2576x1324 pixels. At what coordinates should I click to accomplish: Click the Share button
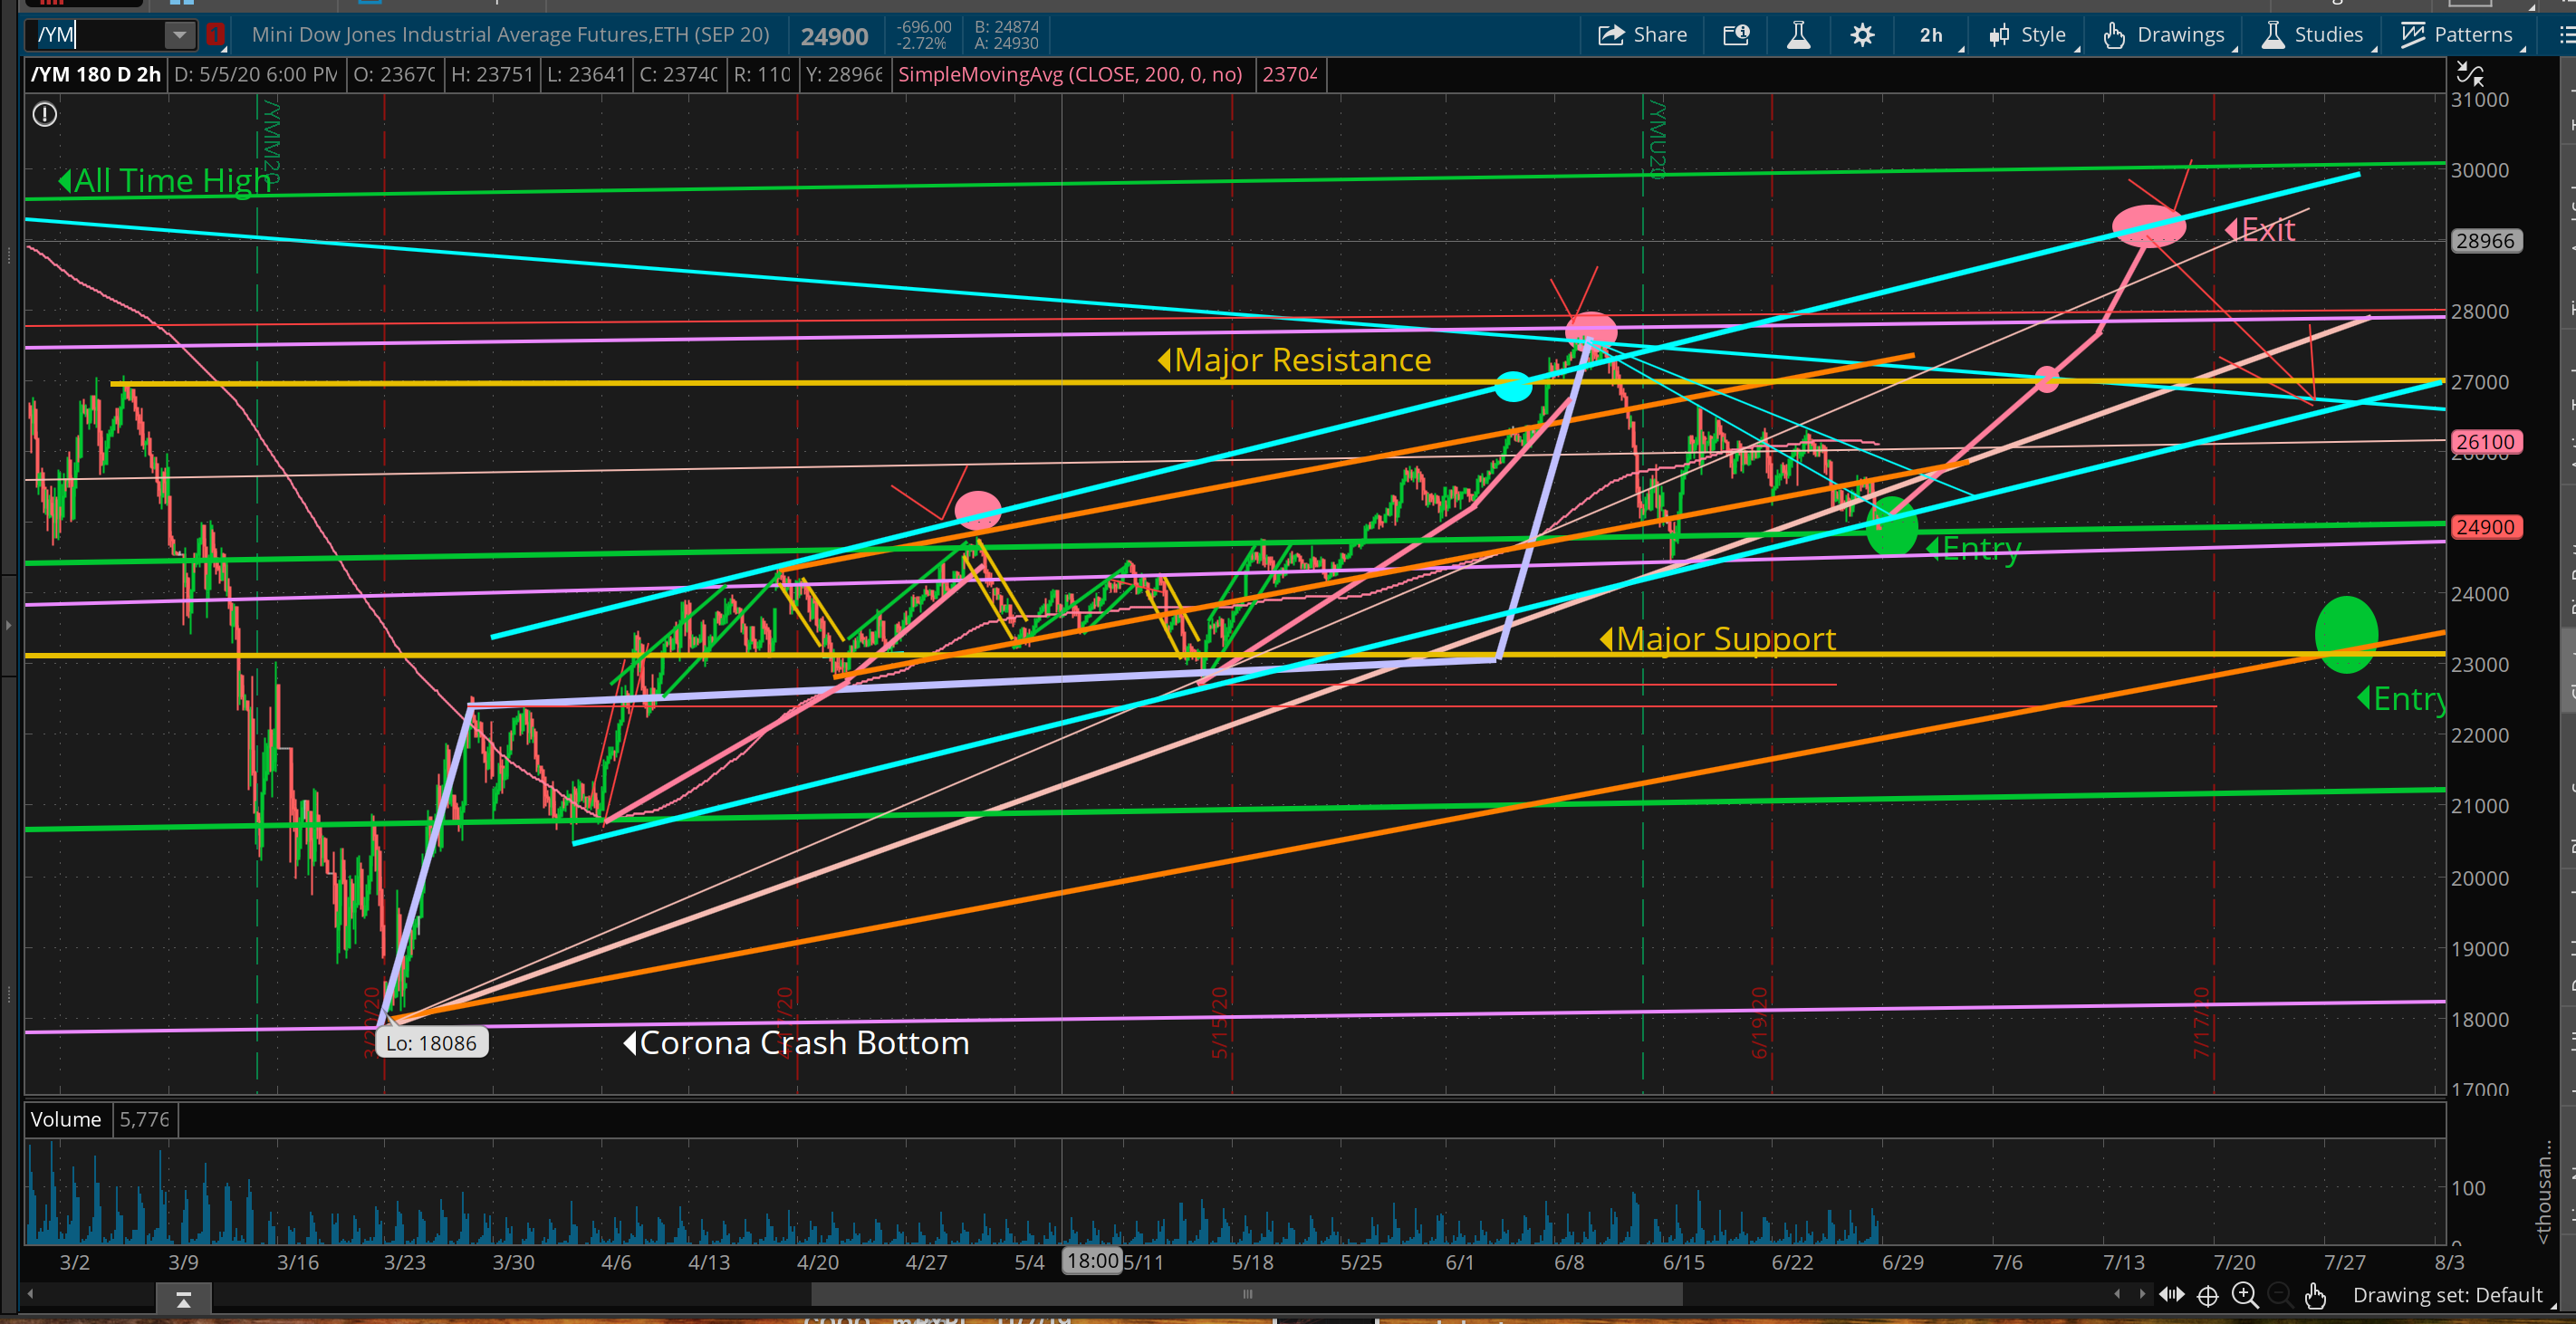tap(1643, 35)
